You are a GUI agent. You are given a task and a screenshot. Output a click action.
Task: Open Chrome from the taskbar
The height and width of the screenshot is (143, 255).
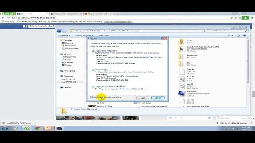37,129
